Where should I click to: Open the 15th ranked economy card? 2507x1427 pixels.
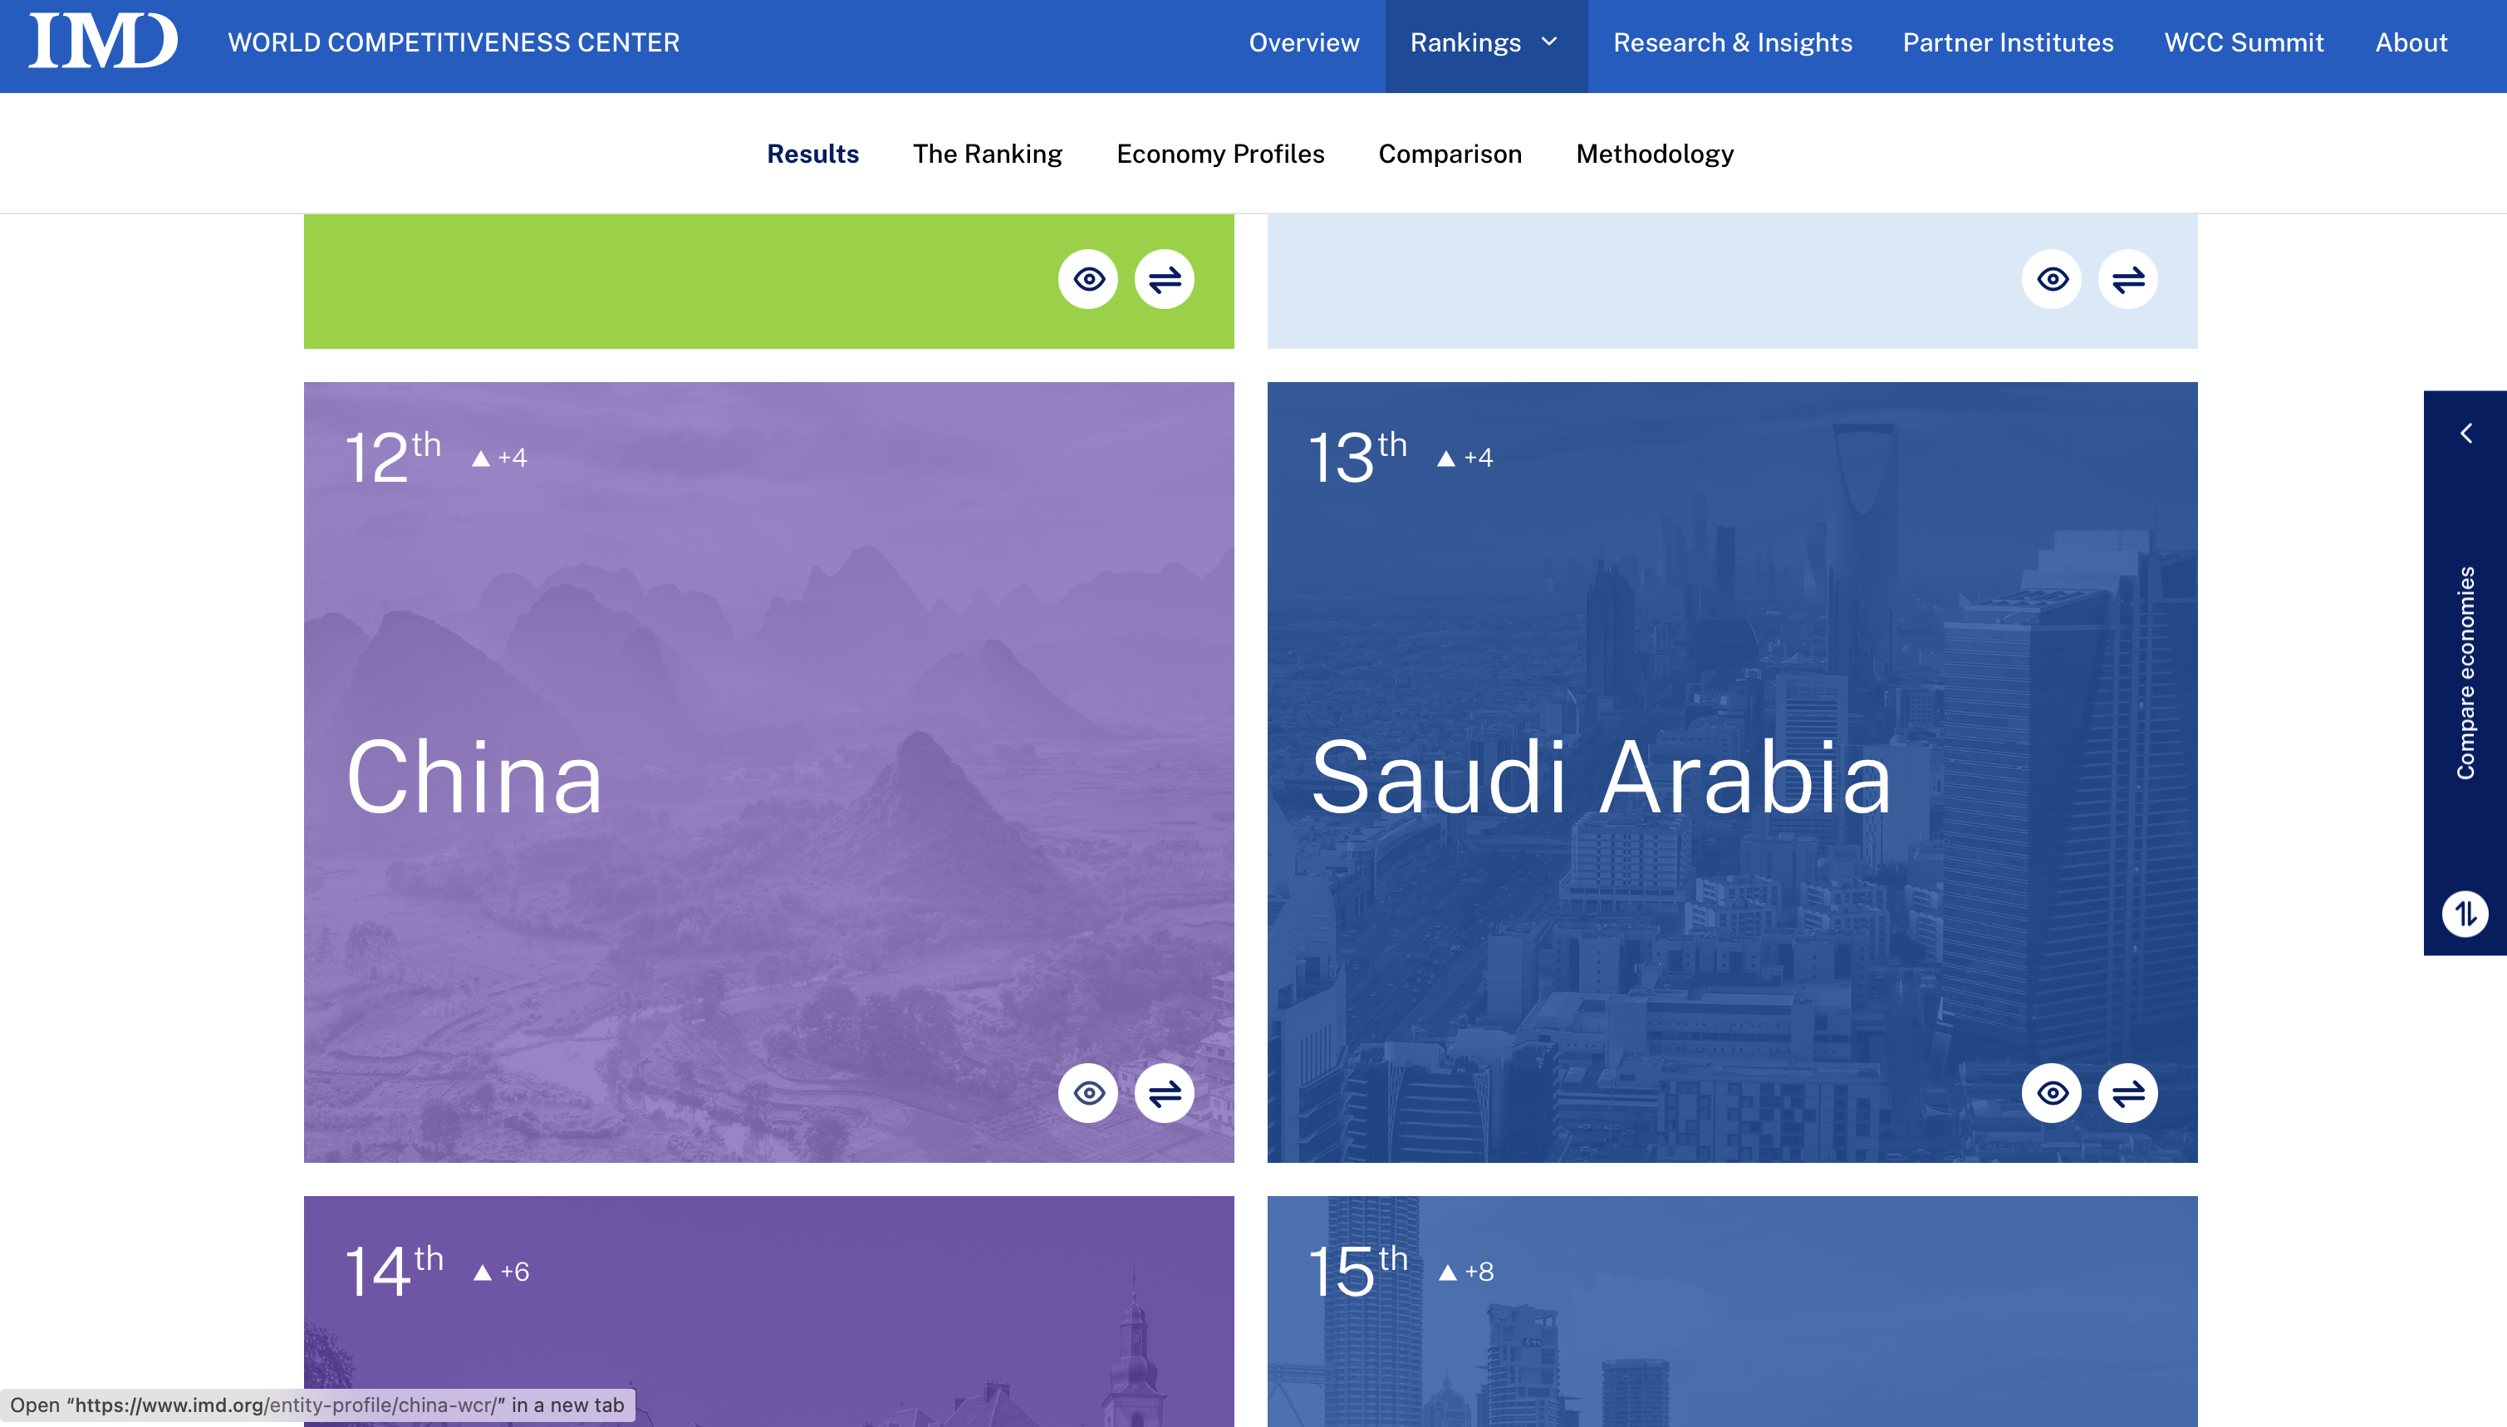1732,1312
